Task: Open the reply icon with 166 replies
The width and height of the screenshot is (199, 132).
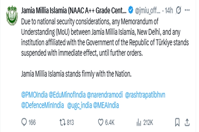Action: pos(24,123)
